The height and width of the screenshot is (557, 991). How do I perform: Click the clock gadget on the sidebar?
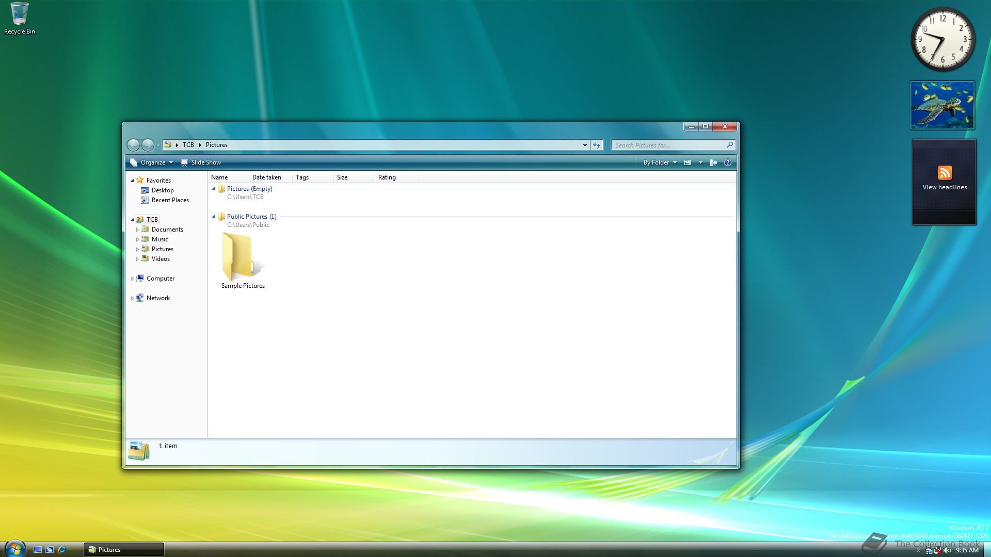coord(942,39)
